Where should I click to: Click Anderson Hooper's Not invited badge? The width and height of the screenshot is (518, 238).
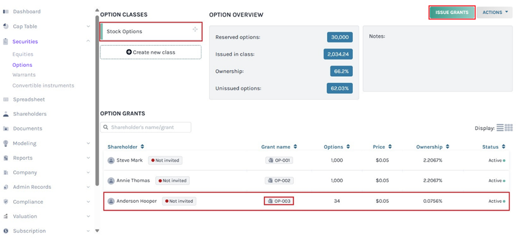click(x=179, y=201)
